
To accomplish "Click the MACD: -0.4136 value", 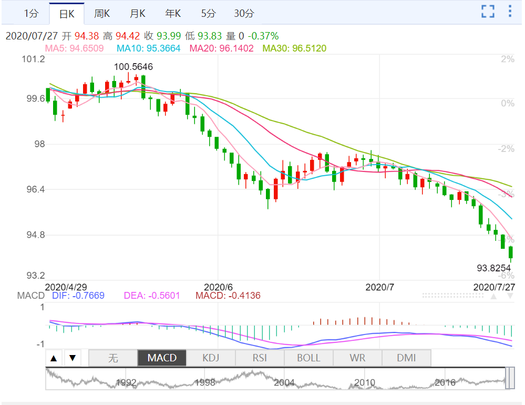I will [x=228, y=296].
